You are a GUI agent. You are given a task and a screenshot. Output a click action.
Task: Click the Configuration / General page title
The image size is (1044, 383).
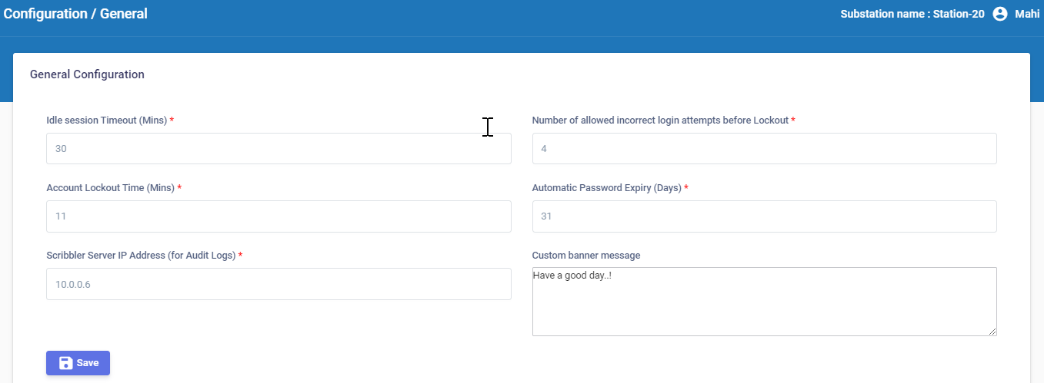pyautogui.click(x=75, y=14)
